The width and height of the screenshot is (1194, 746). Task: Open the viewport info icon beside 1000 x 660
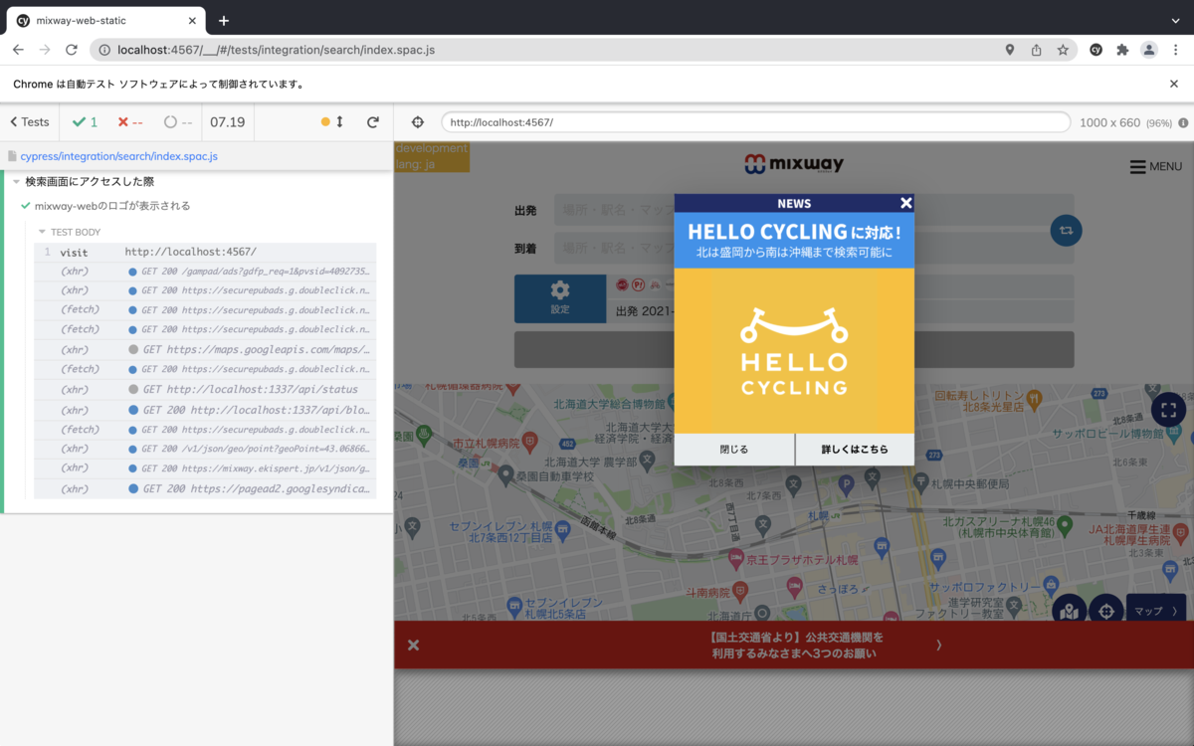(x=1184, y=122)
